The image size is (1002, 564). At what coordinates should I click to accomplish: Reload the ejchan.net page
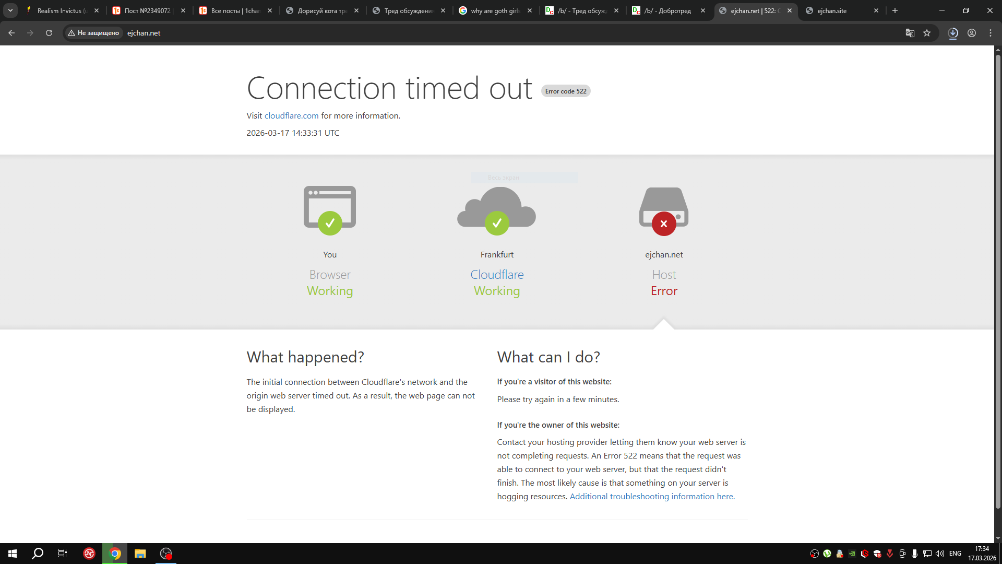click(x=49, y=33)
